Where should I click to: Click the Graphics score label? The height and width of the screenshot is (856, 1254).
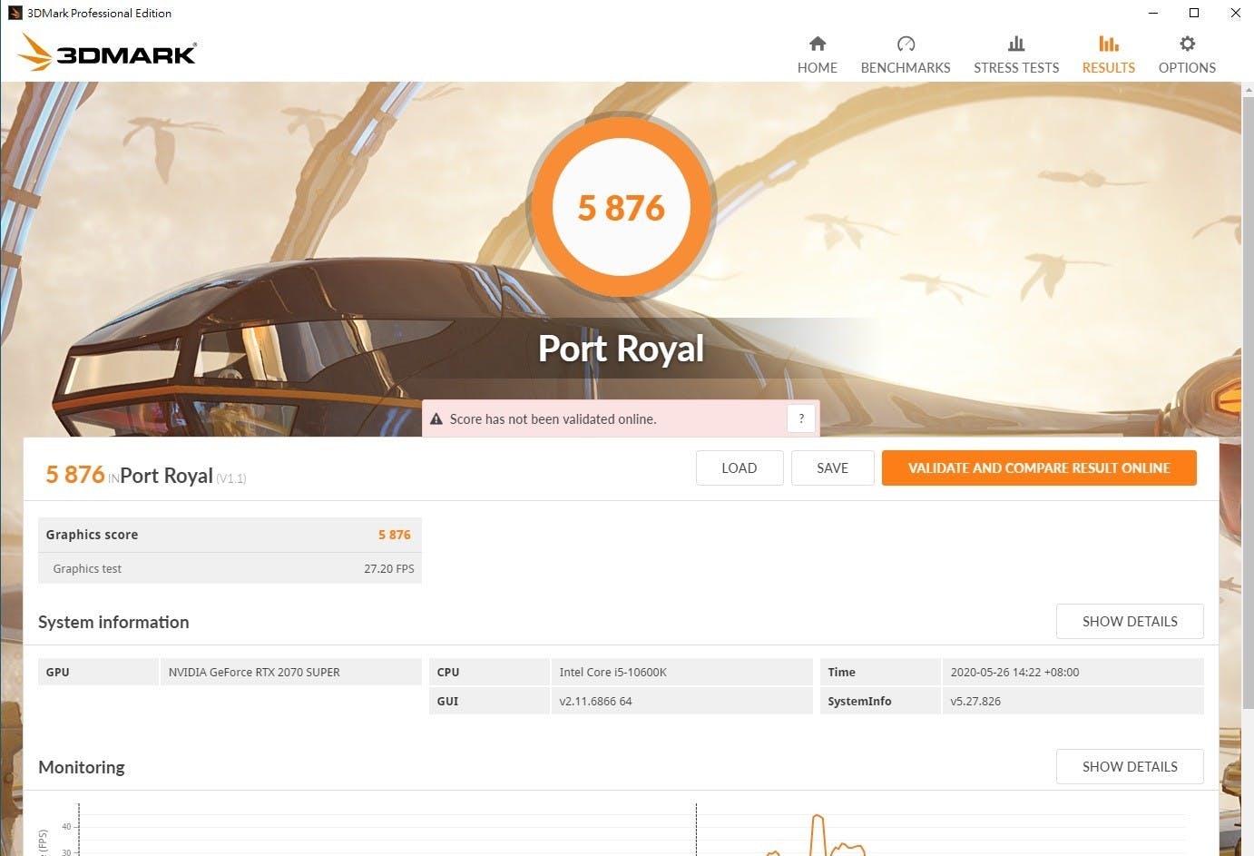click(92, 535)
